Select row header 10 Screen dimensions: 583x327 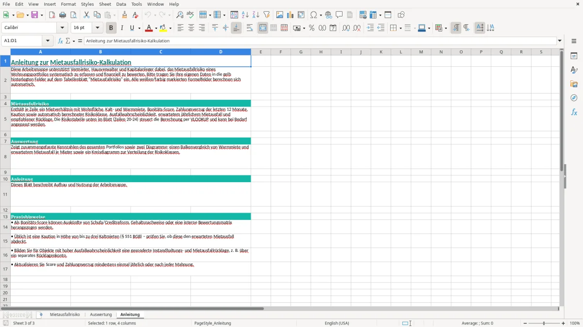pyautogui.click(x=5, y=179)
